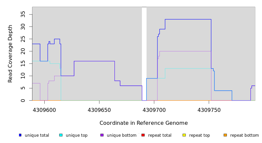Image resolution: width=262 pixels, height=143 pixels.
Task: Click the blue unique total legend swatch
Action: coord(20,135)
